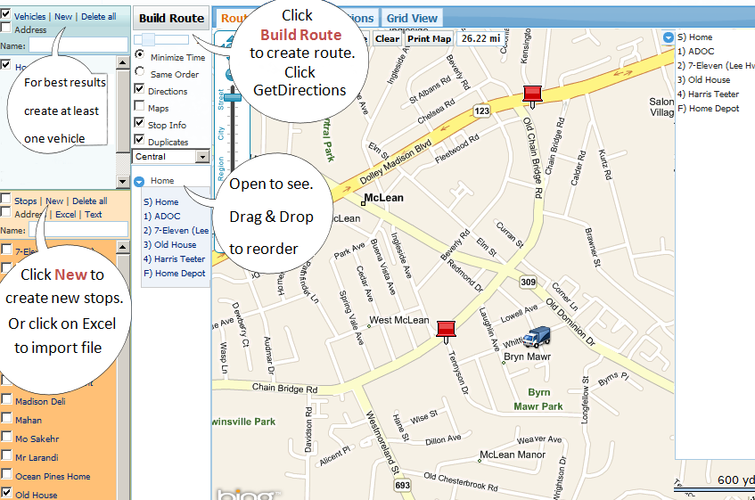Toggle the Stop Info checkbox
Viewport: 755px width, 500px height.
(x=139, y=123)
